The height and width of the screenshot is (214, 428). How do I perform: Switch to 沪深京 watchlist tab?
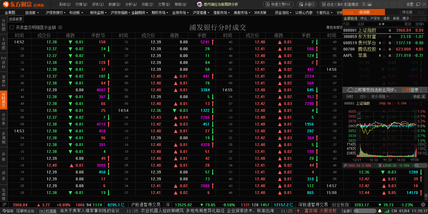[x=375, y=18]
